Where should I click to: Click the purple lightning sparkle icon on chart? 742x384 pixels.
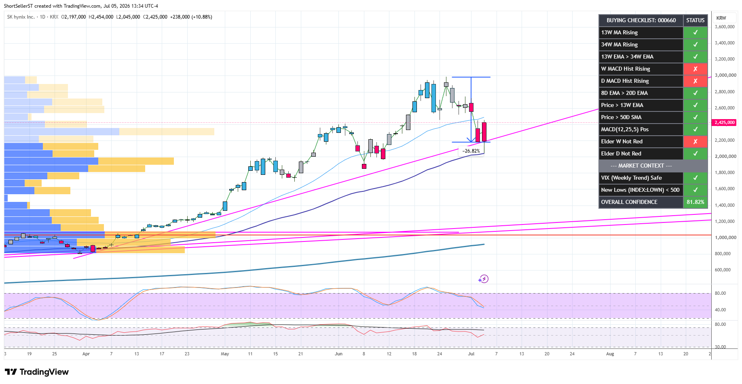tap(483, 279)
